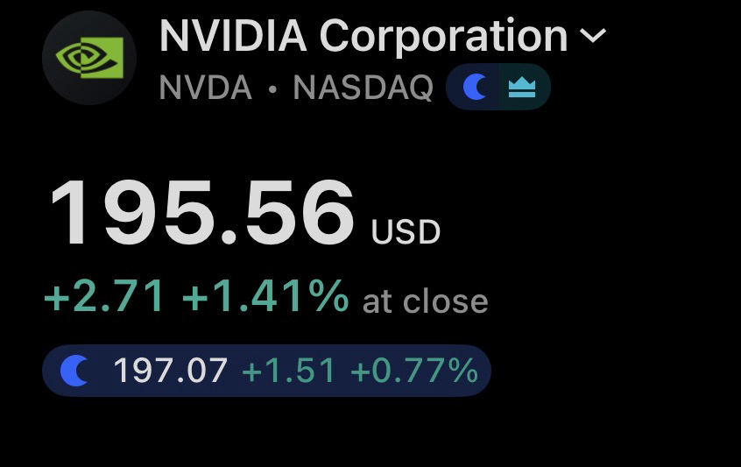Screen dimensions: 741x467
Task: Click the crown icon beside NASDAQ
Action: pyautogui.click(x=522, y=88)
